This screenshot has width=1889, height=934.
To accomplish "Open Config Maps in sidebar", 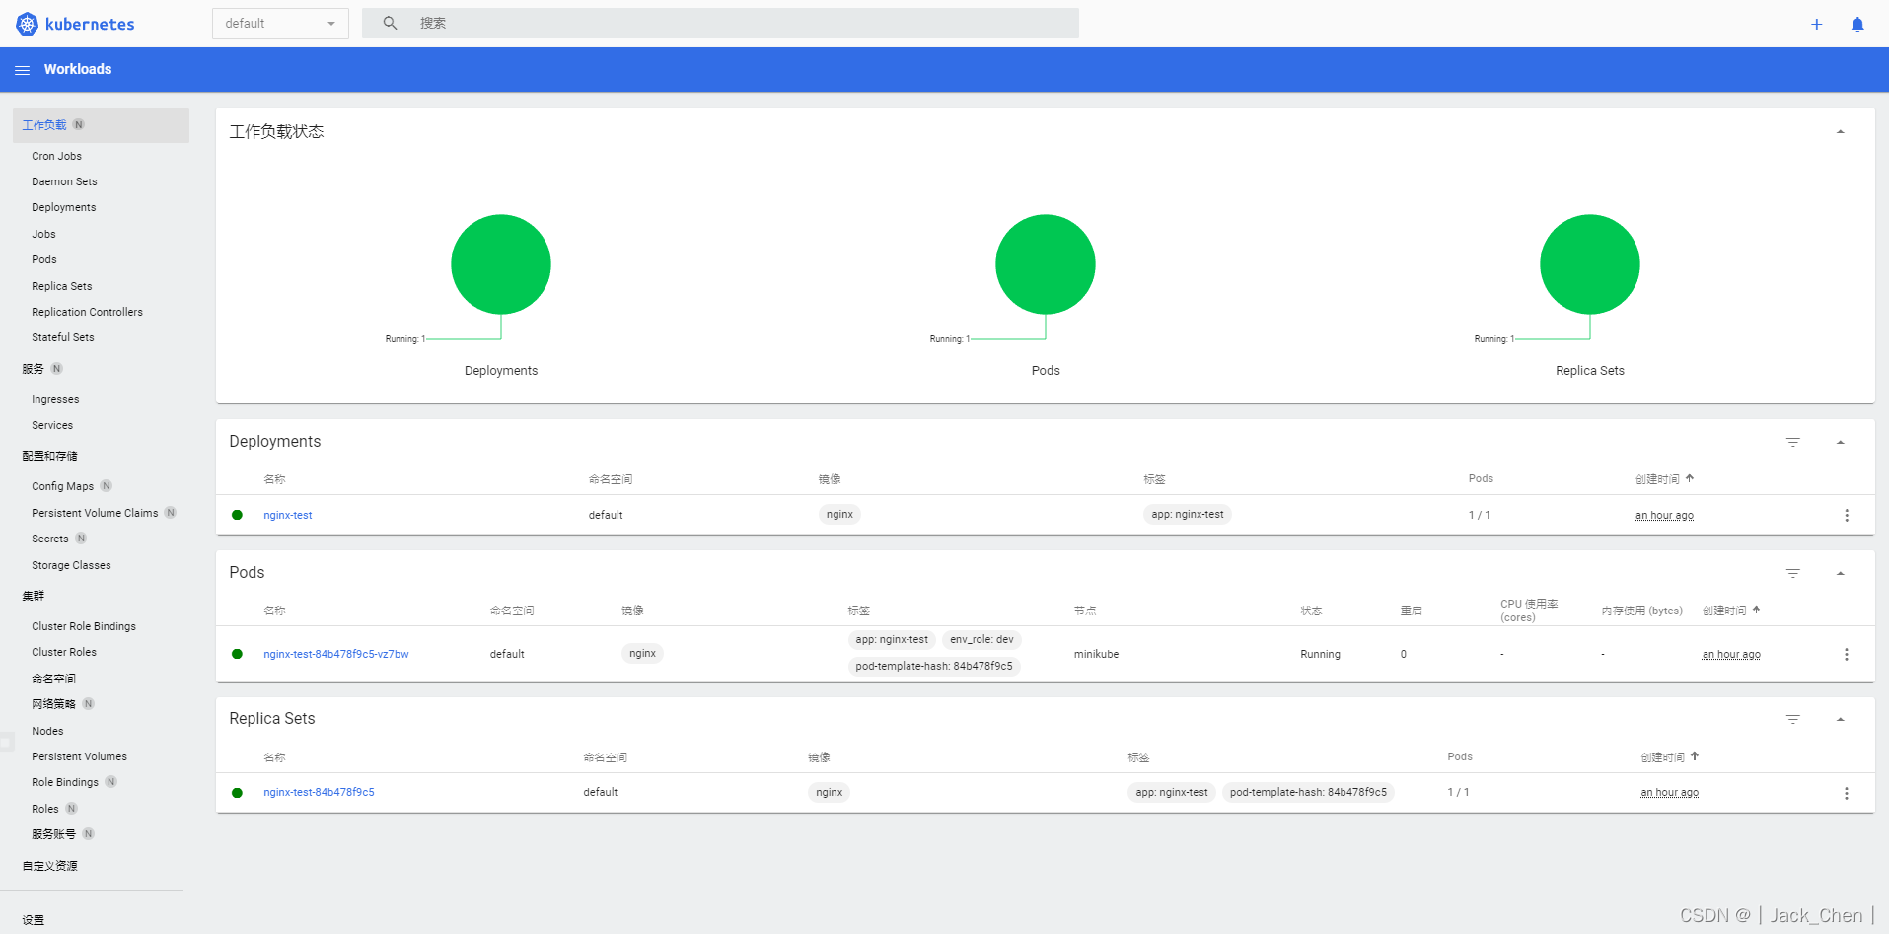I will [62, 486].
